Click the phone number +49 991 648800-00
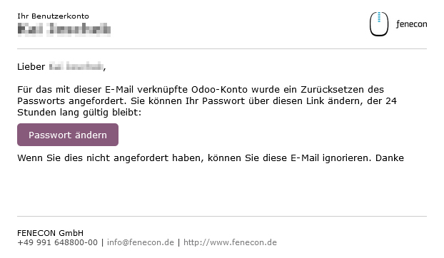This screenshot has height=258, width=444. click(58, 242)
